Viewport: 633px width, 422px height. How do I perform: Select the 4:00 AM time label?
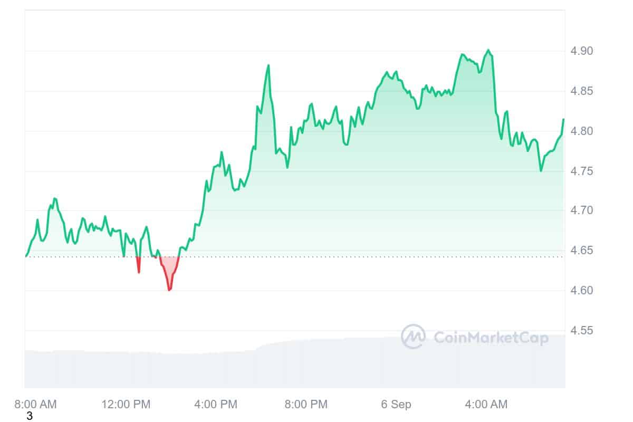click(x=487, y=405)
